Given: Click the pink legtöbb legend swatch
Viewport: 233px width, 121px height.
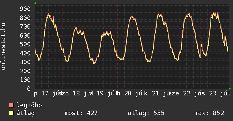Looking at the screenshot, I should coord(11,105).
